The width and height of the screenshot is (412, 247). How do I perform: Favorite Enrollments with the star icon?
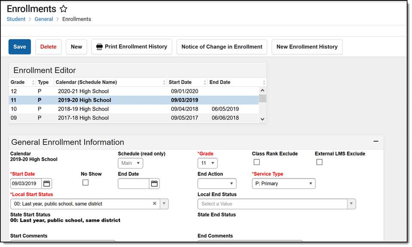pyautogui.click(x=64, y=9)
